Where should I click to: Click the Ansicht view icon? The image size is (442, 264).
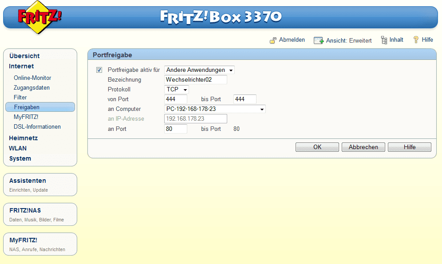click(x=319, y=40)
